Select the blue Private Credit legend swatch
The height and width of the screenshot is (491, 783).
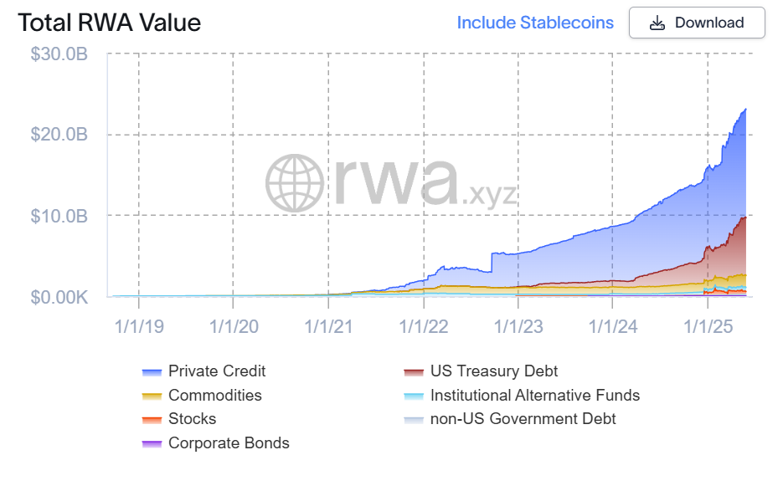(152, 371)
